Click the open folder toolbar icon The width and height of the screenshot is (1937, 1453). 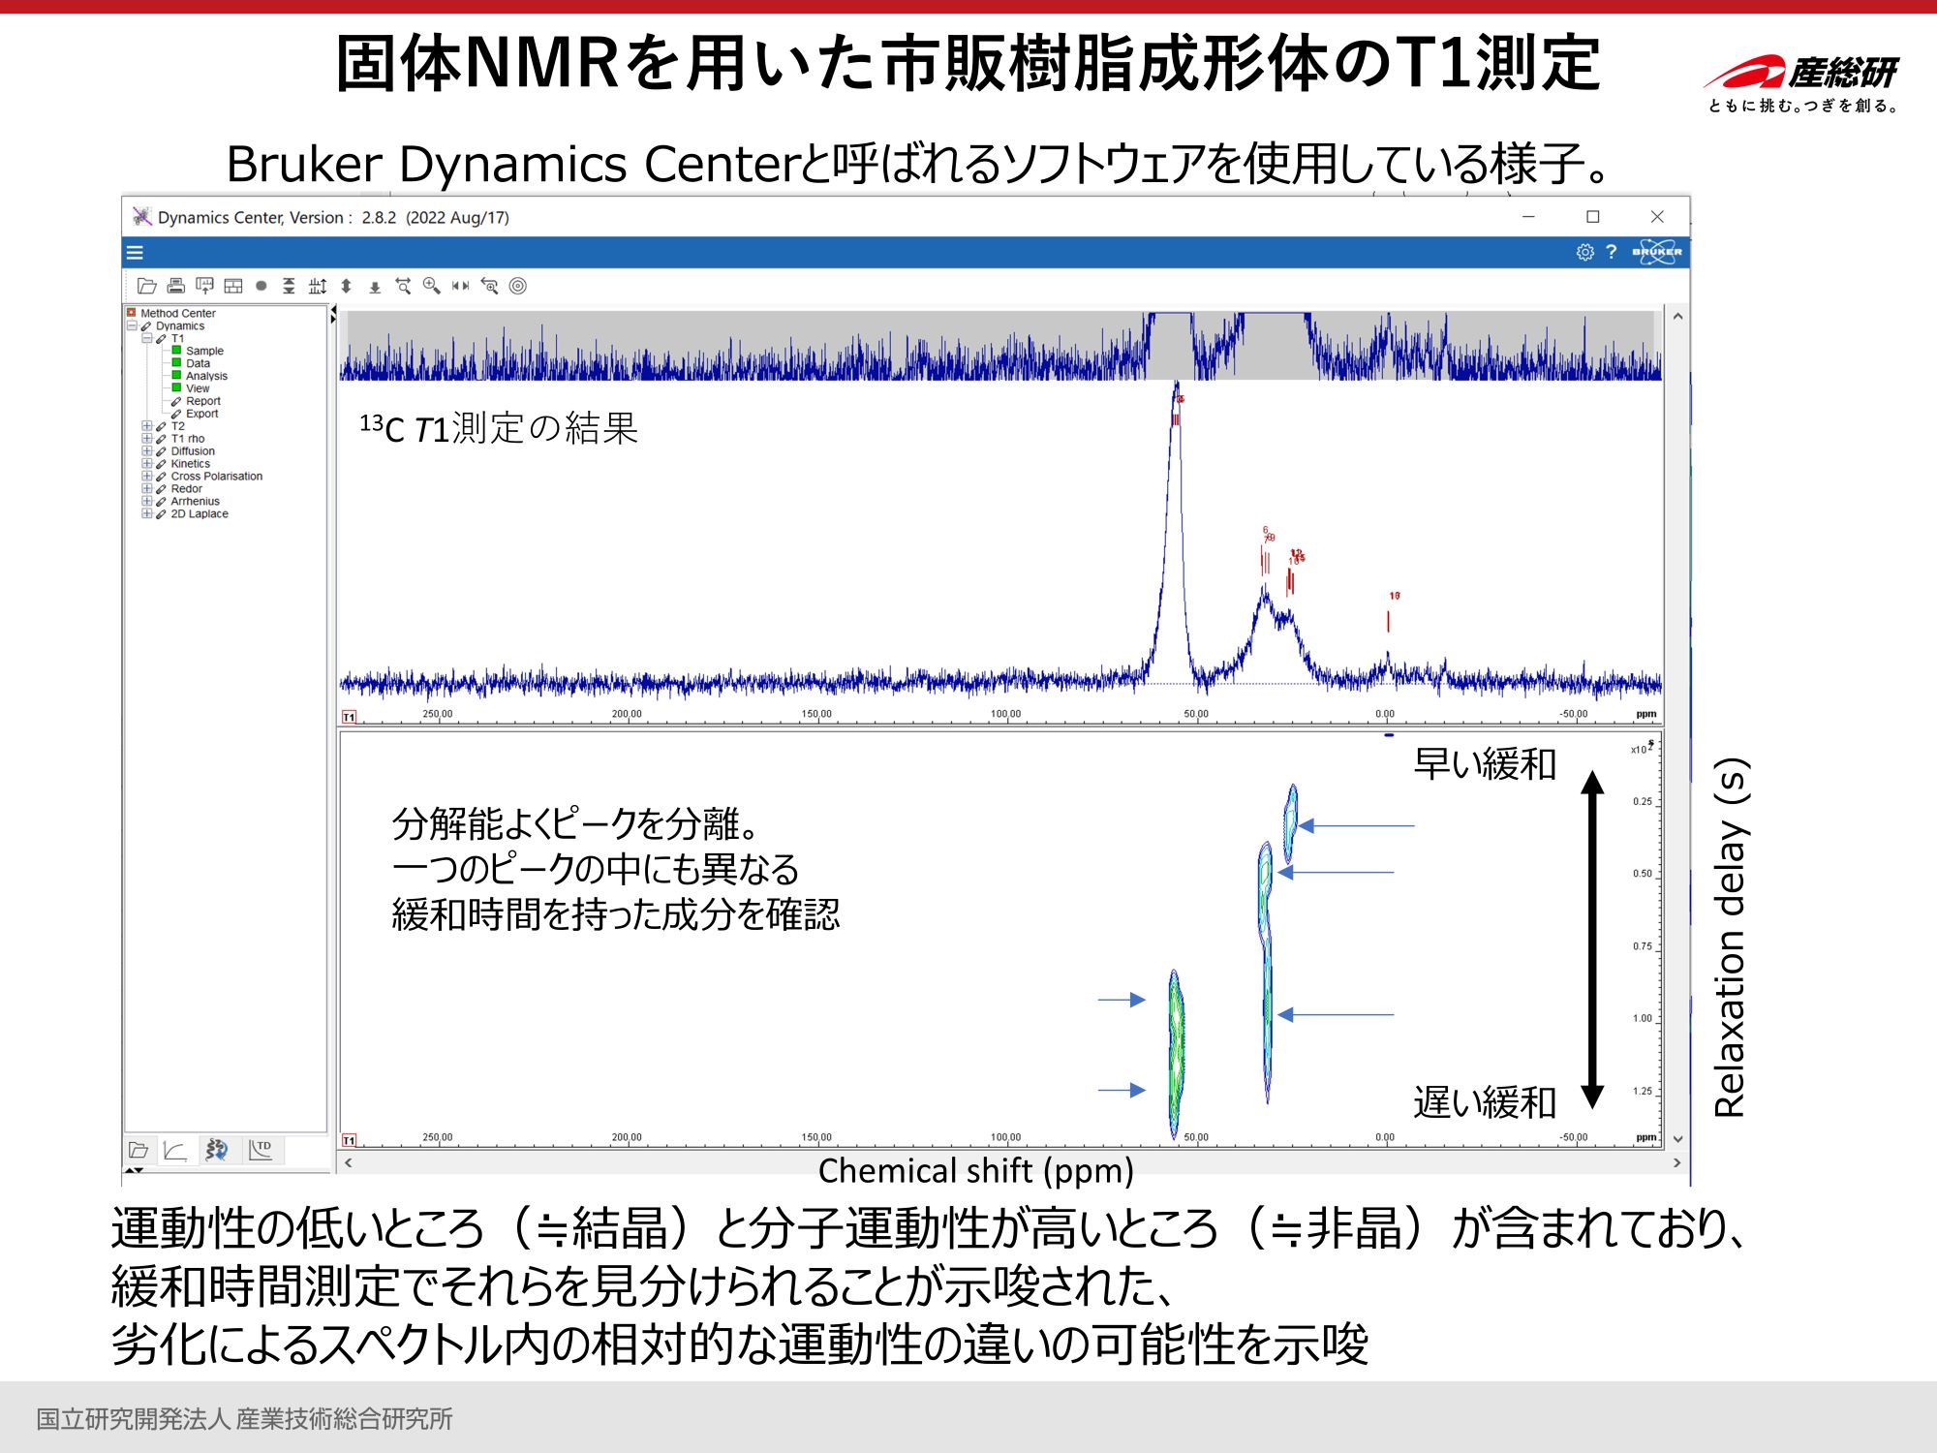pyautogui.click(x=147, y=286)
